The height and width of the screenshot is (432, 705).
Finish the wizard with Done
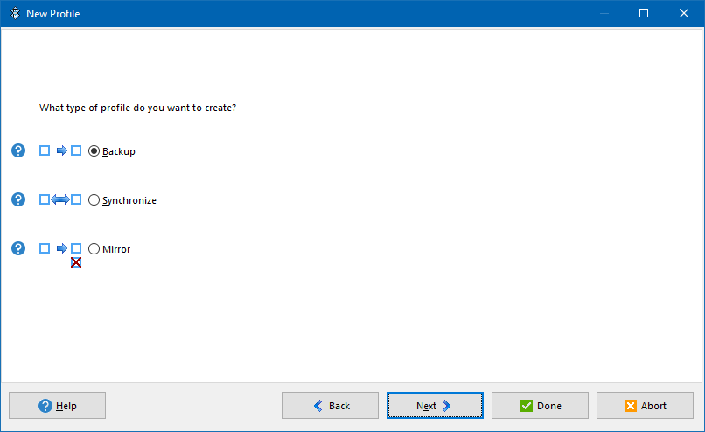pos(540,406)
